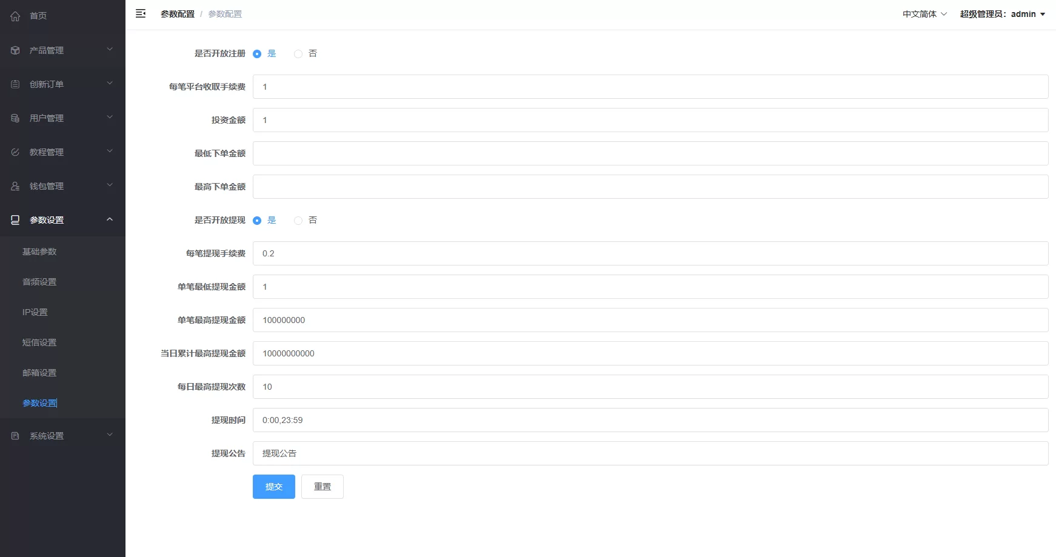Click the 钱包管理 user icon
The width and height of the screenshot is (1056, 557).
click(15, 186)
